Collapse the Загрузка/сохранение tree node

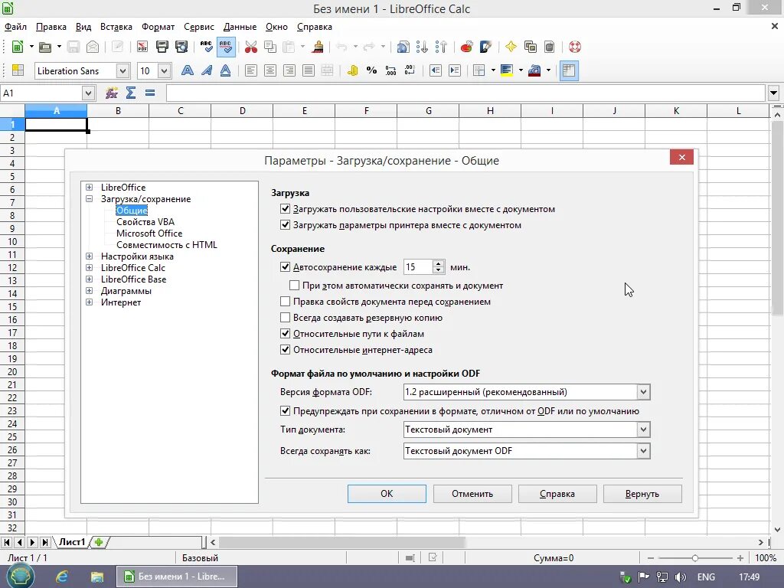[89, 199]
